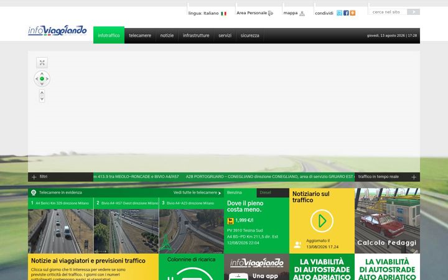Pan the map up arrow

click(x=42, y=73)
